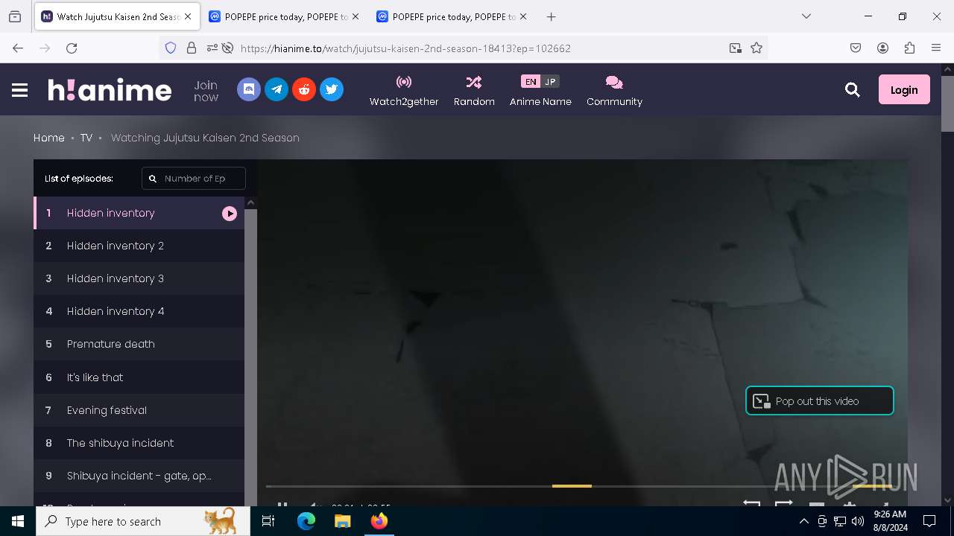This screenshot has width=954, height=536.
Task: Open Save to Pocket
Action: [856, 48]
